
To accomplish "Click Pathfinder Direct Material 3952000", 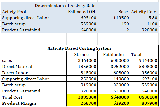I will coord(120,67).
